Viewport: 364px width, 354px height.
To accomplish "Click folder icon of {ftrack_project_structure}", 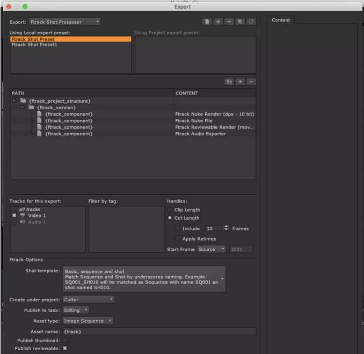I will pos(23,101).
